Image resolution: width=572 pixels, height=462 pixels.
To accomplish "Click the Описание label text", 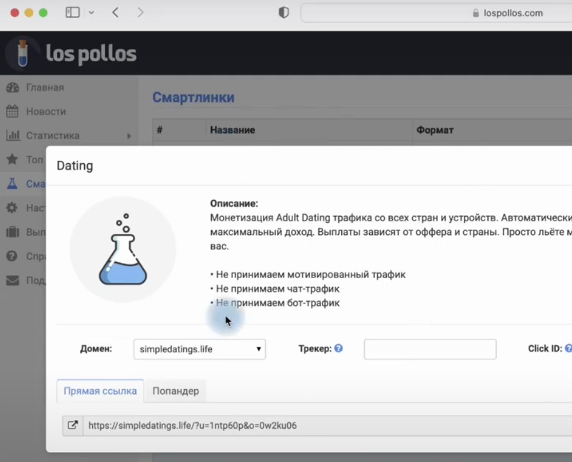I will tap(234, 203).
